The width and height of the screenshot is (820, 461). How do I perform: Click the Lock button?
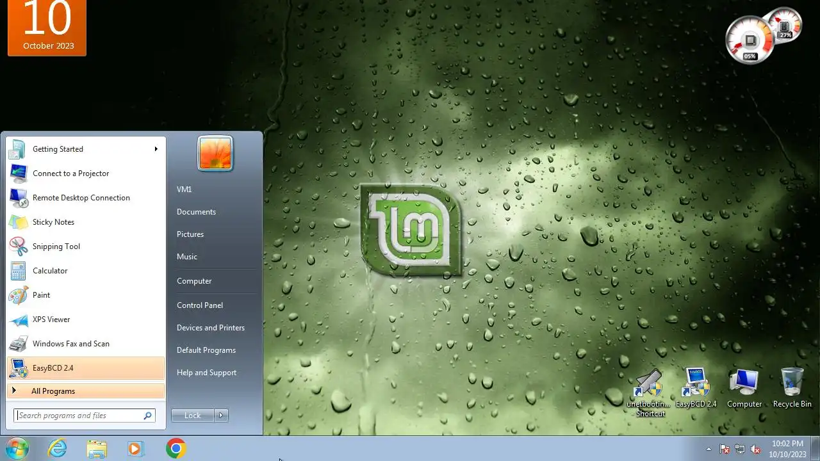coord(193,416)
